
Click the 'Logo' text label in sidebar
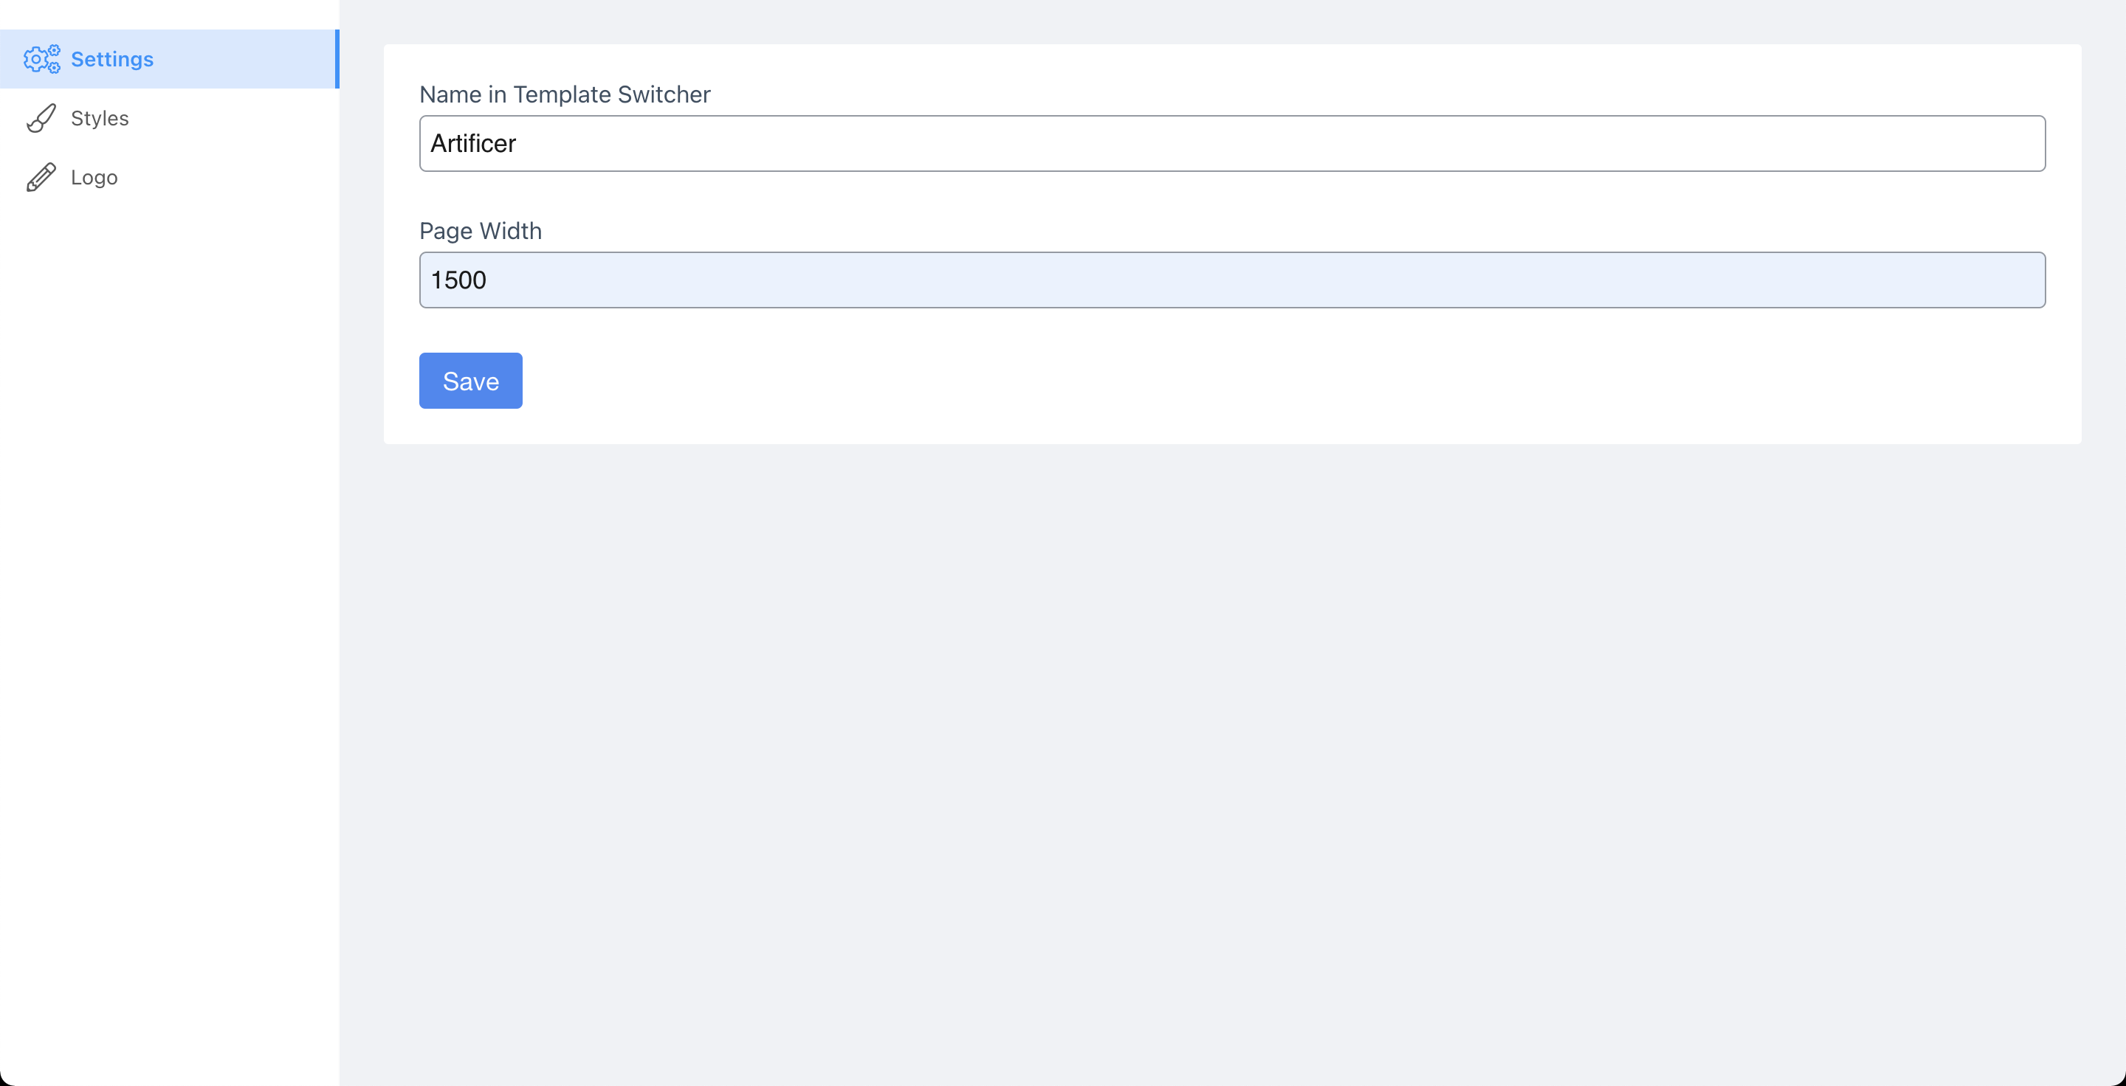(94, 177)
